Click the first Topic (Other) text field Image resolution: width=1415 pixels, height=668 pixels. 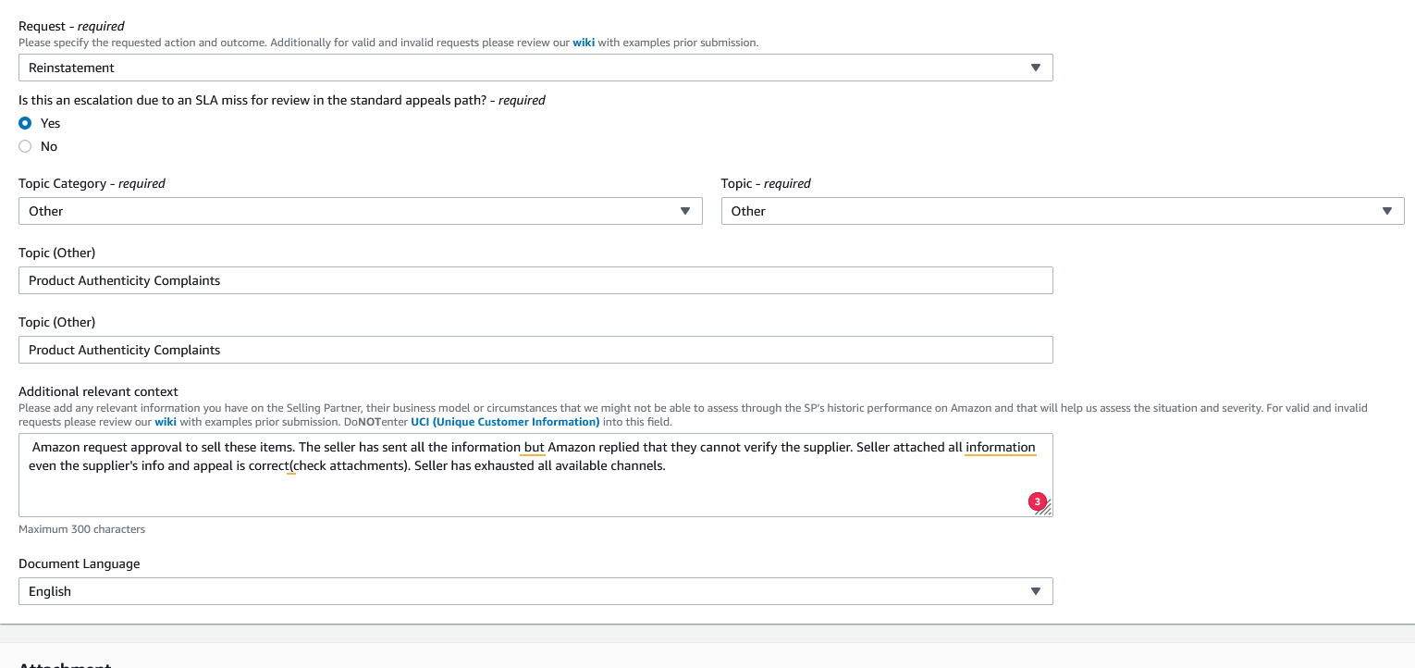pyautogui.click(x=535, y=280)
